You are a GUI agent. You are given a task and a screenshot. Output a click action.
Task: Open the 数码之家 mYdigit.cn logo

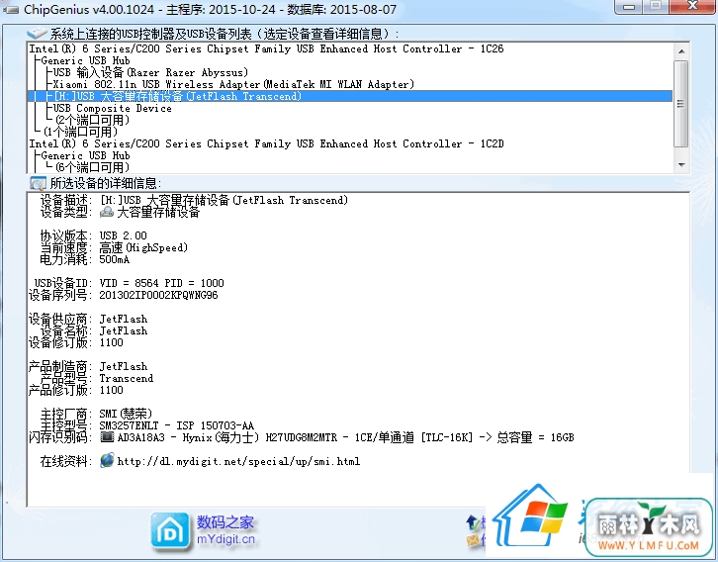coord(170,531)
